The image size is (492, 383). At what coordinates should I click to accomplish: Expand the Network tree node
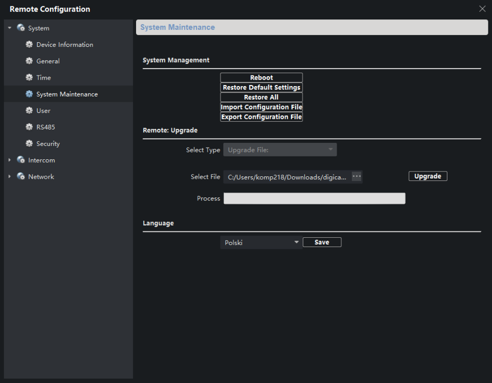[9, 176]
